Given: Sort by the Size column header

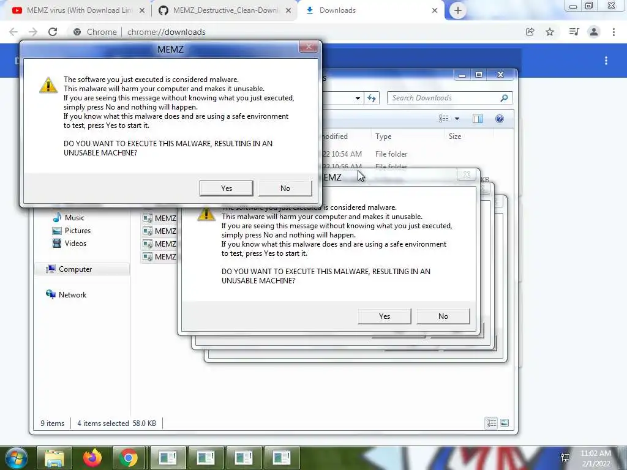Looking at the screenshot, I should point(470,136).
